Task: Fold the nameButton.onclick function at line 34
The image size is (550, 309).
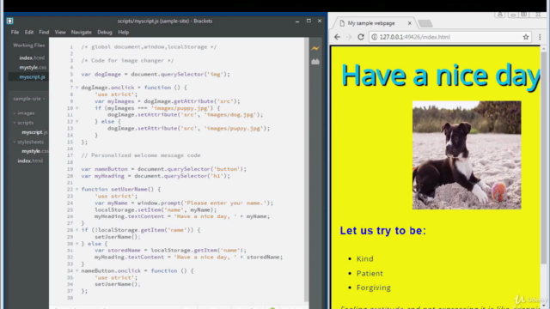Action: click(x=76, y=271)
